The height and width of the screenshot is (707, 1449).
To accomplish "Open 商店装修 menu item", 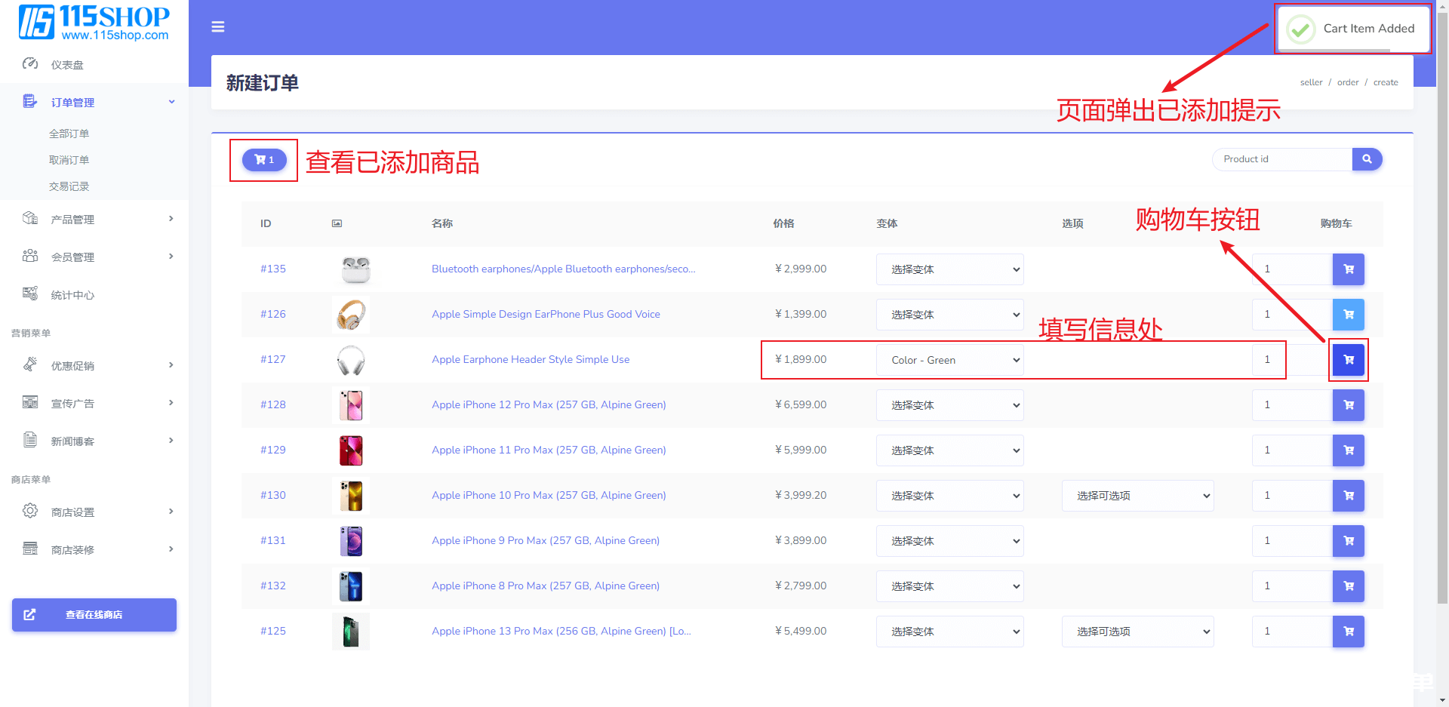I will 72,550.
